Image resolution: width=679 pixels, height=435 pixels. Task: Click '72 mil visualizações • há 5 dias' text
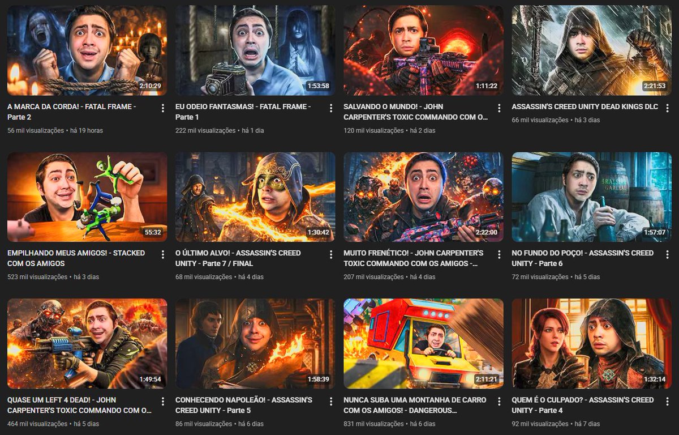click(556, 277)
